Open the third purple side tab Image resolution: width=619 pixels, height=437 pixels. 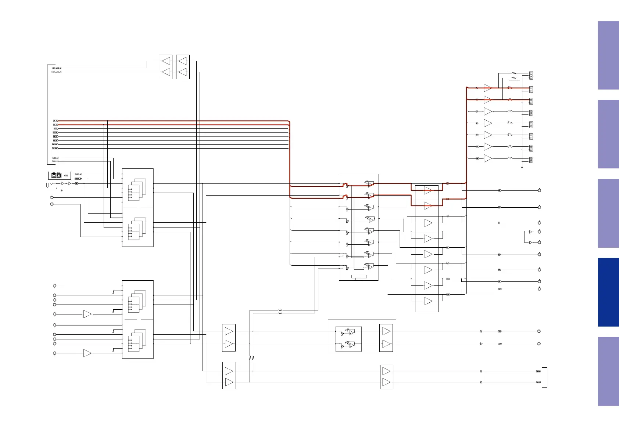(x=608, y=213)
